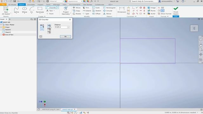Select the distance-and-angle chamfer option
Viewport: 203px width, 114px height.
[49, 32]
